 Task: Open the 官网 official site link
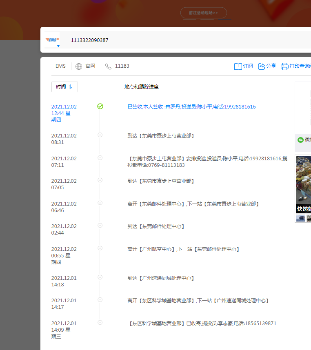pyautogui.click(x=90, y=66)
